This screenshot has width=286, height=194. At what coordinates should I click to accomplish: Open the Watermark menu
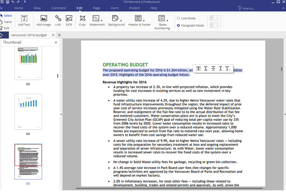point(97,21)
